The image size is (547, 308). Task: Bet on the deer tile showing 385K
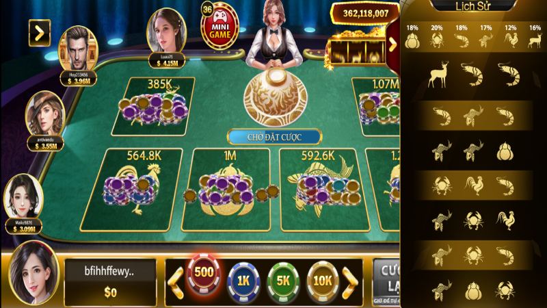point(153,107)
